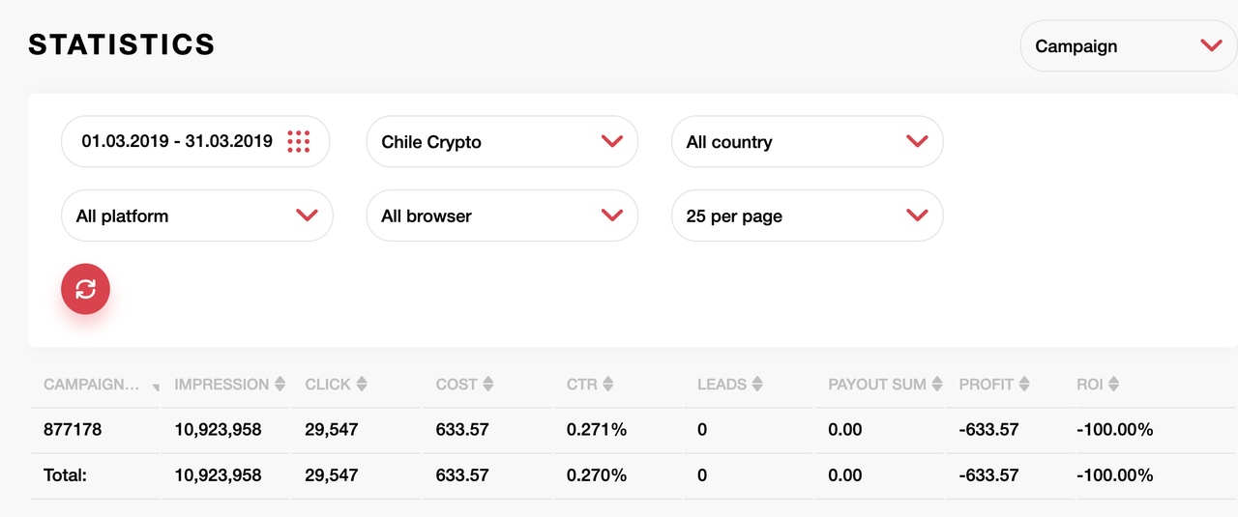Expand the Chile Crypto campaign dropdown
This screenshot has width=1238, height=517.
click(x=502, y=142)
